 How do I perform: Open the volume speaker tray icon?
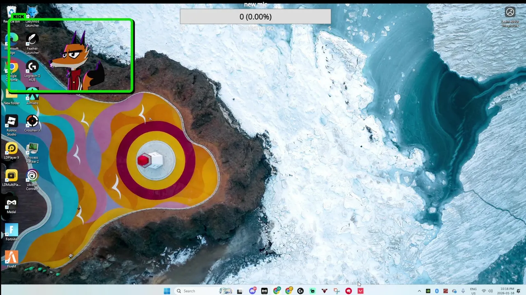490,291
